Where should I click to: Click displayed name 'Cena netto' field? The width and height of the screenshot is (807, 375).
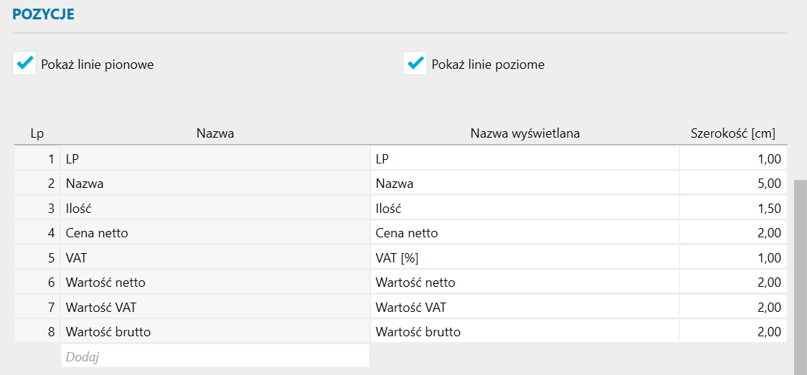(524, 233)
